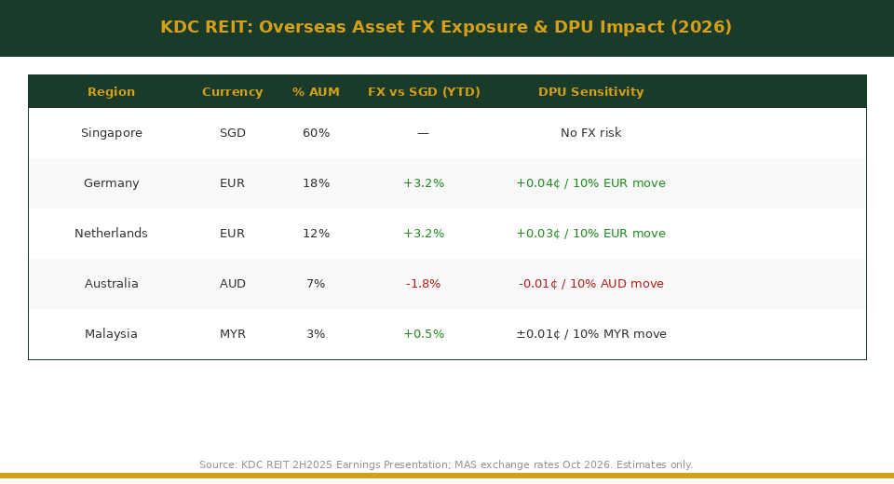
Task: Click the Germany region cell
Action: (111, 183)
